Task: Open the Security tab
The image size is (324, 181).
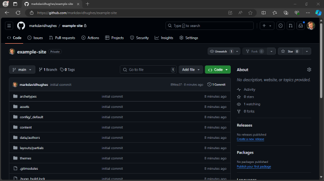Action: pos(139,38)
